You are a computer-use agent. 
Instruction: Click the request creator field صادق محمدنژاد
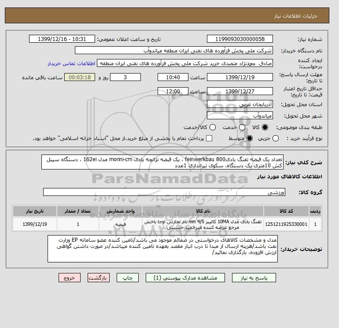click(185, 63)
